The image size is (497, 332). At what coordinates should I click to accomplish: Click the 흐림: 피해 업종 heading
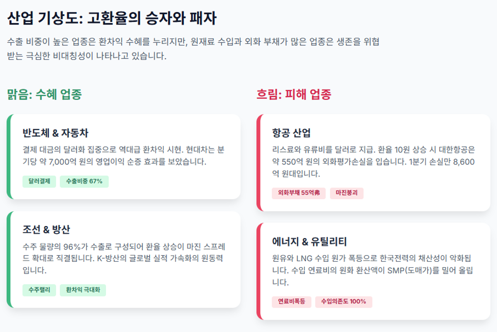point(294,94)
